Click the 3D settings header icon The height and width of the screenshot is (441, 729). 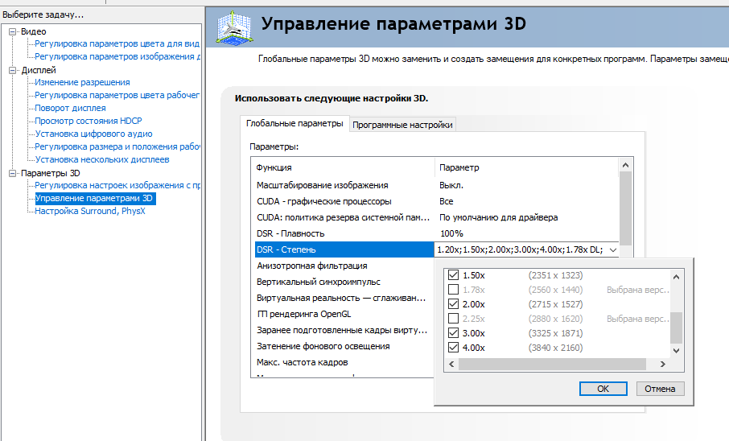pos(234,28)
